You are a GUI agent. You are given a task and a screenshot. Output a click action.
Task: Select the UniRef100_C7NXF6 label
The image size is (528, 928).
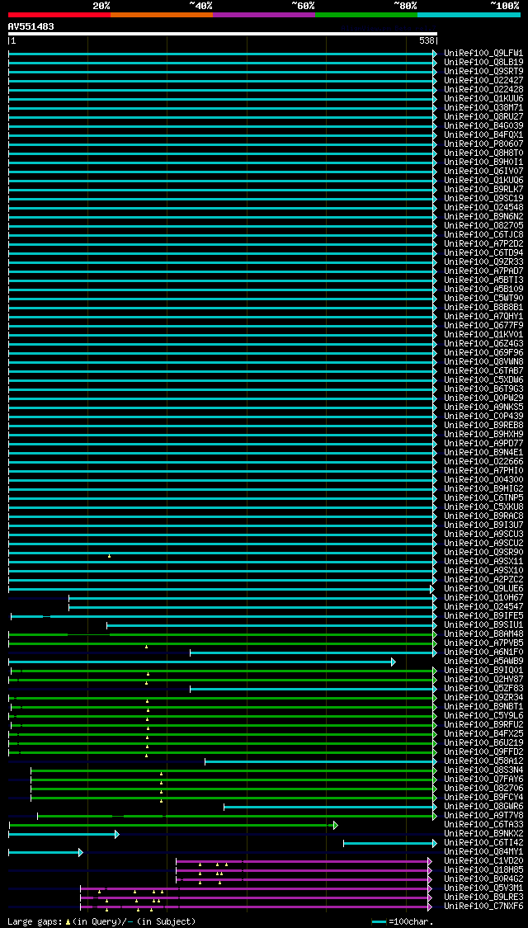(x=483, y=907)
